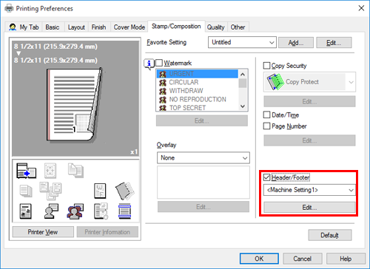Screen dimensions: 370x269
Task: Click the newspaper-style document icon
Action: pyautogui.click(x=26, y=211)
